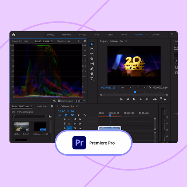Select the LO4D.com - Fox clip on timeline
187x187 pixels.
(x=110, y=128)
